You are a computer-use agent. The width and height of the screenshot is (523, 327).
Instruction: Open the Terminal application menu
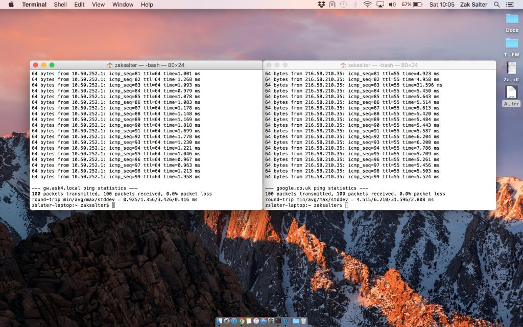(x=34, y=4)
